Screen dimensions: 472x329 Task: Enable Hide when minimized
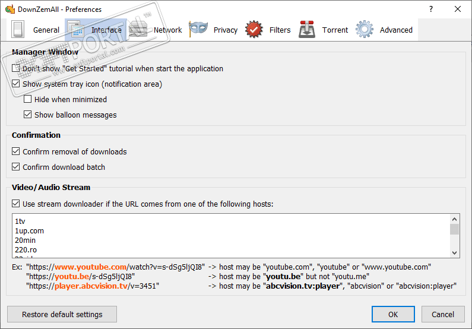tap(28, 99)
